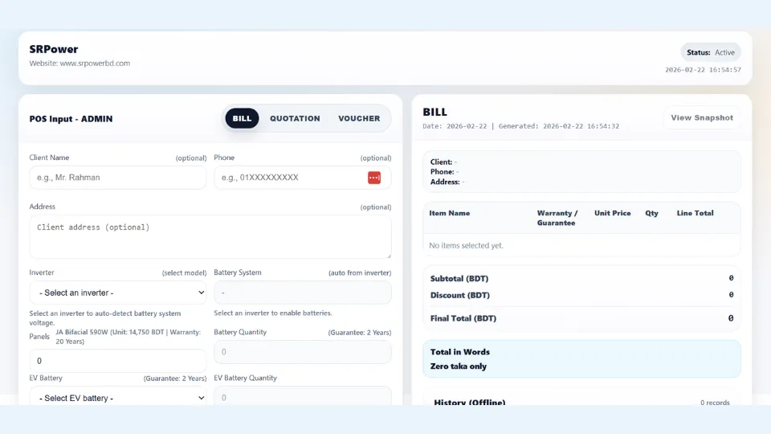Click the History (Offline) section header
The width and height of the screenshot is (771, 434).
pyautogui.click(x=470, y=402)
